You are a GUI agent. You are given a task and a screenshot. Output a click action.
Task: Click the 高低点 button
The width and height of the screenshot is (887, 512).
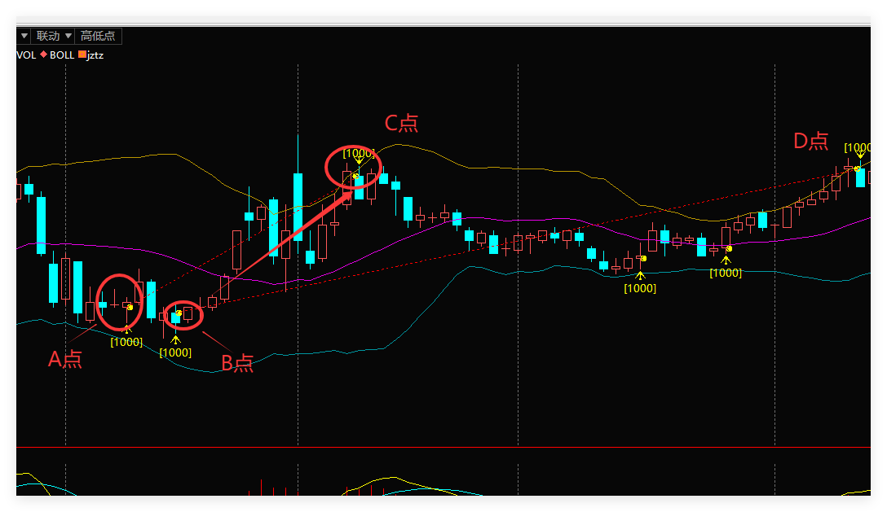coord(99,36)
